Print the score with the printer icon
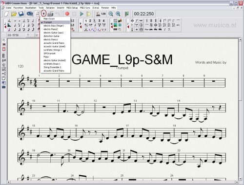This screenshot has height=185, width=244. pyautogui.click(x=50, y=14)
